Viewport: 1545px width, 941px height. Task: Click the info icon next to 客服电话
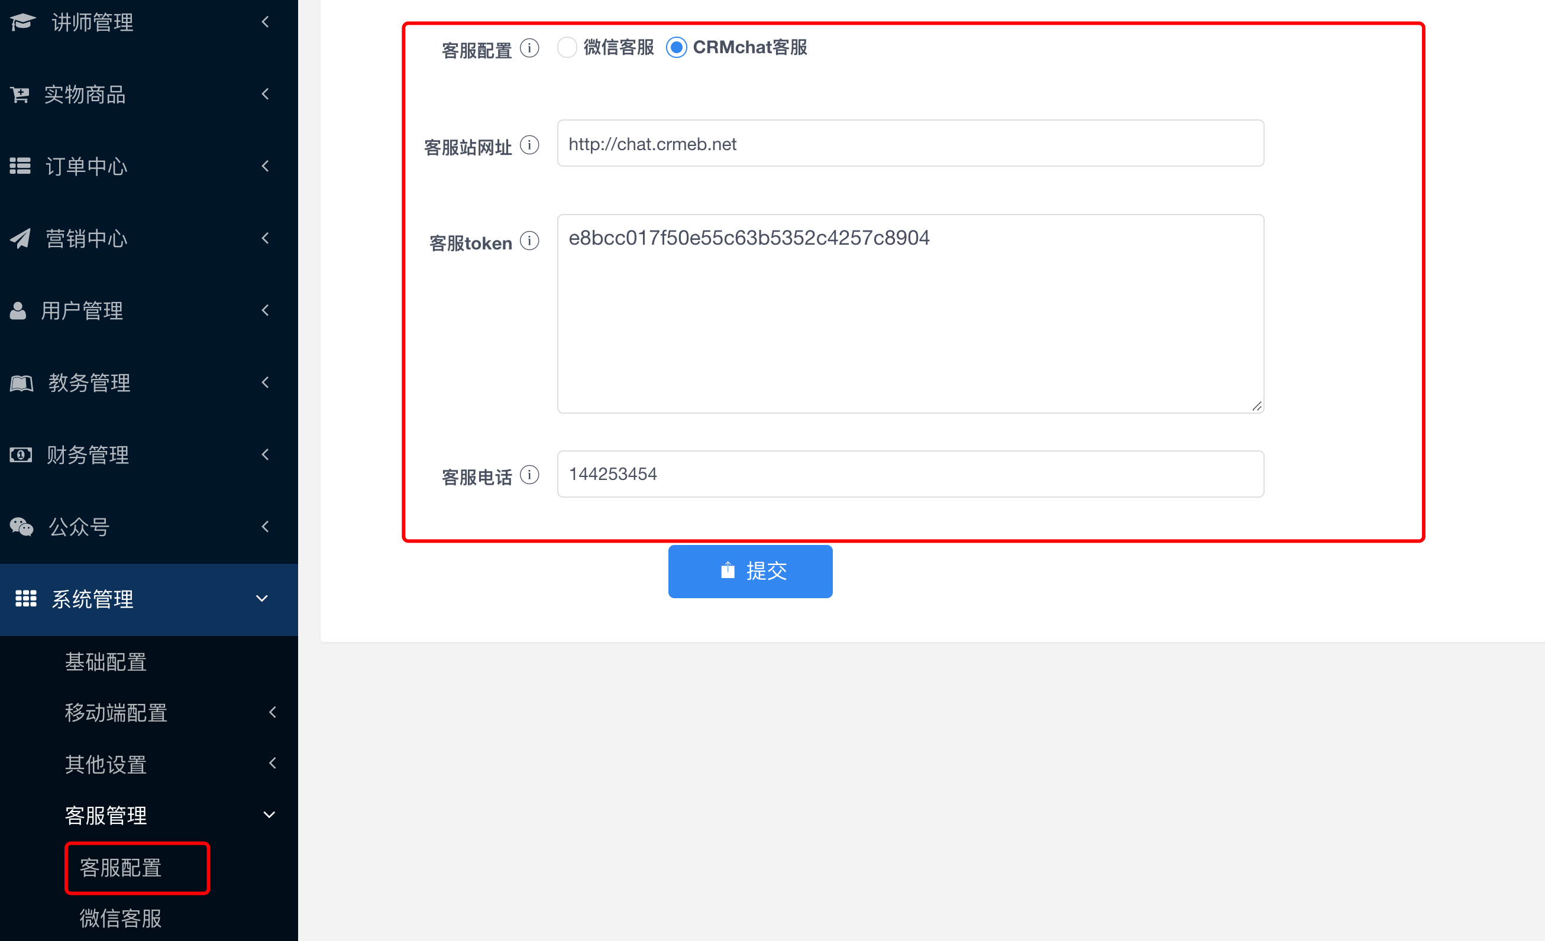[529, 475]
